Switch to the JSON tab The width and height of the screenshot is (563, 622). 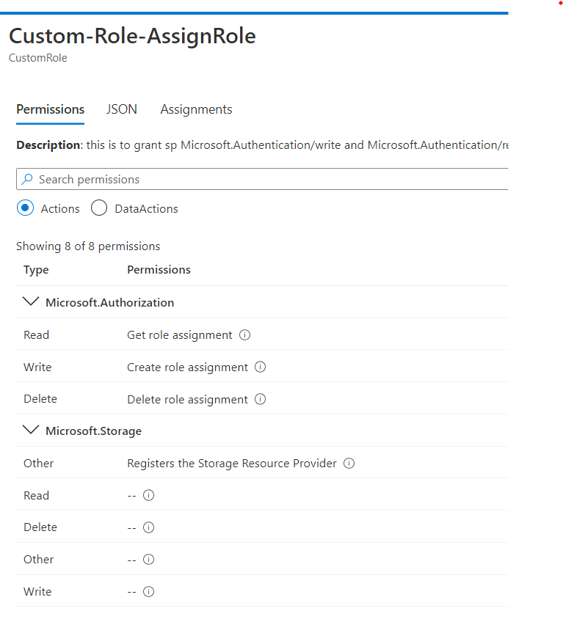click(122, 109)
